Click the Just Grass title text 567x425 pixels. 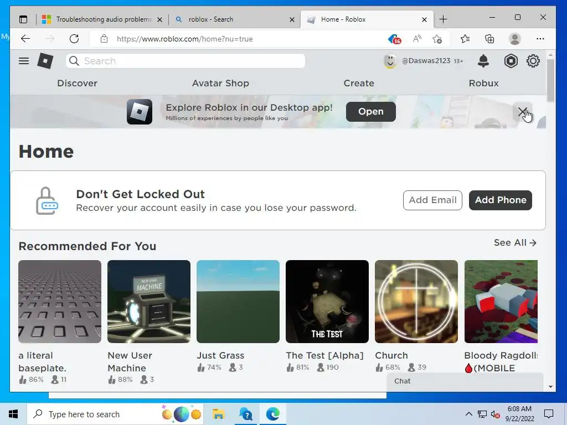tap(220, 356)
